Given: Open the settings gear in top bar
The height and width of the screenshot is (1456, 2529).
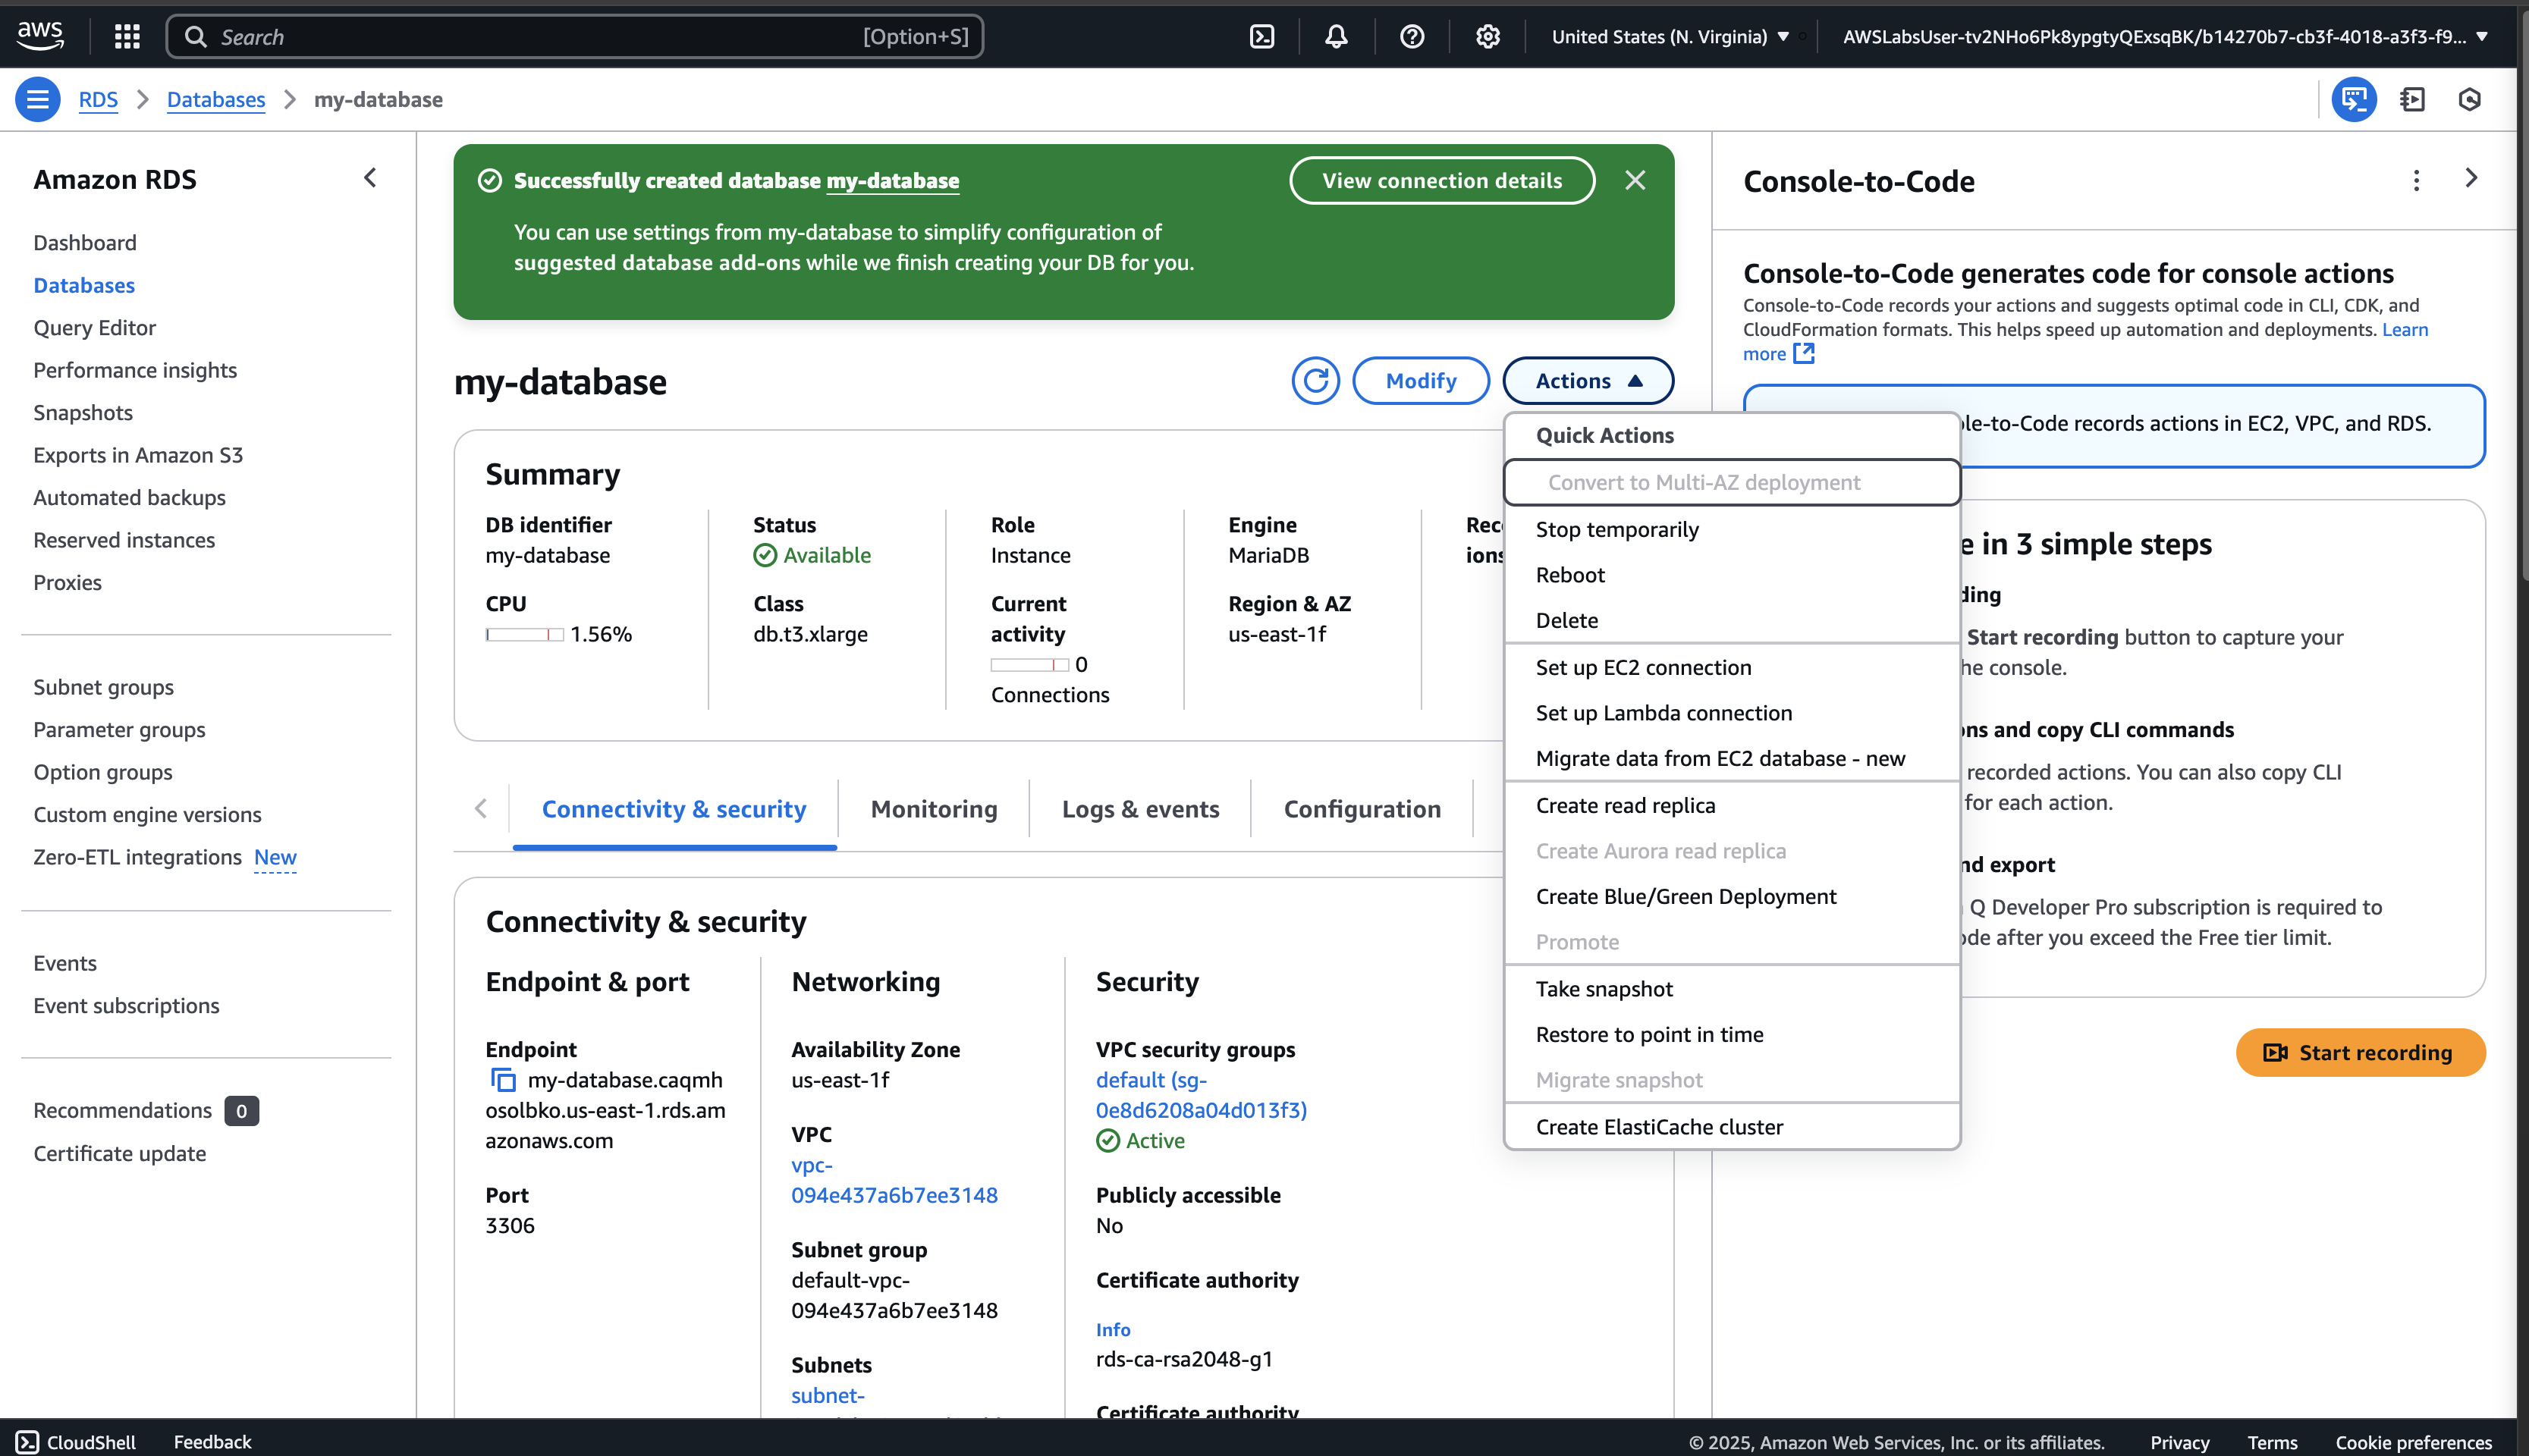Looking at the screenshot, I should [x=1488, y=37].
